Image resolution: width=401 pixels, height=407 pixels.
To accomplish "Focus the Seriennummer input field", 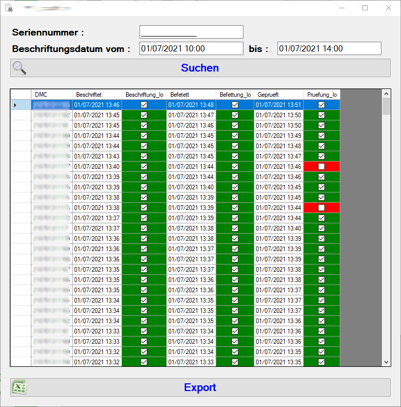I will tap(191, 32).
